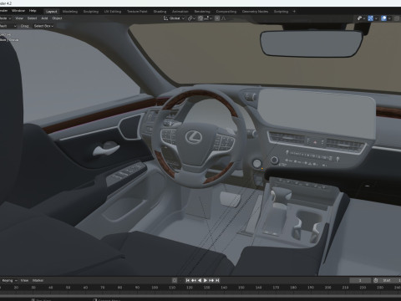
Task: Jump to the start frame
Action: click(x=188, y=280)
